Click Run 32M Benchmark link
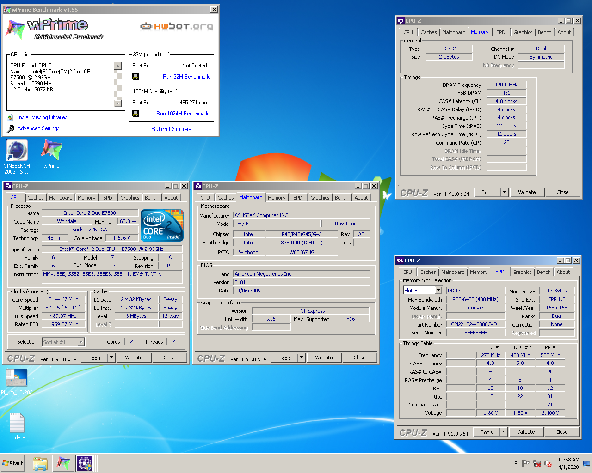This screenshot has width=592, height=473. (186, 77)
